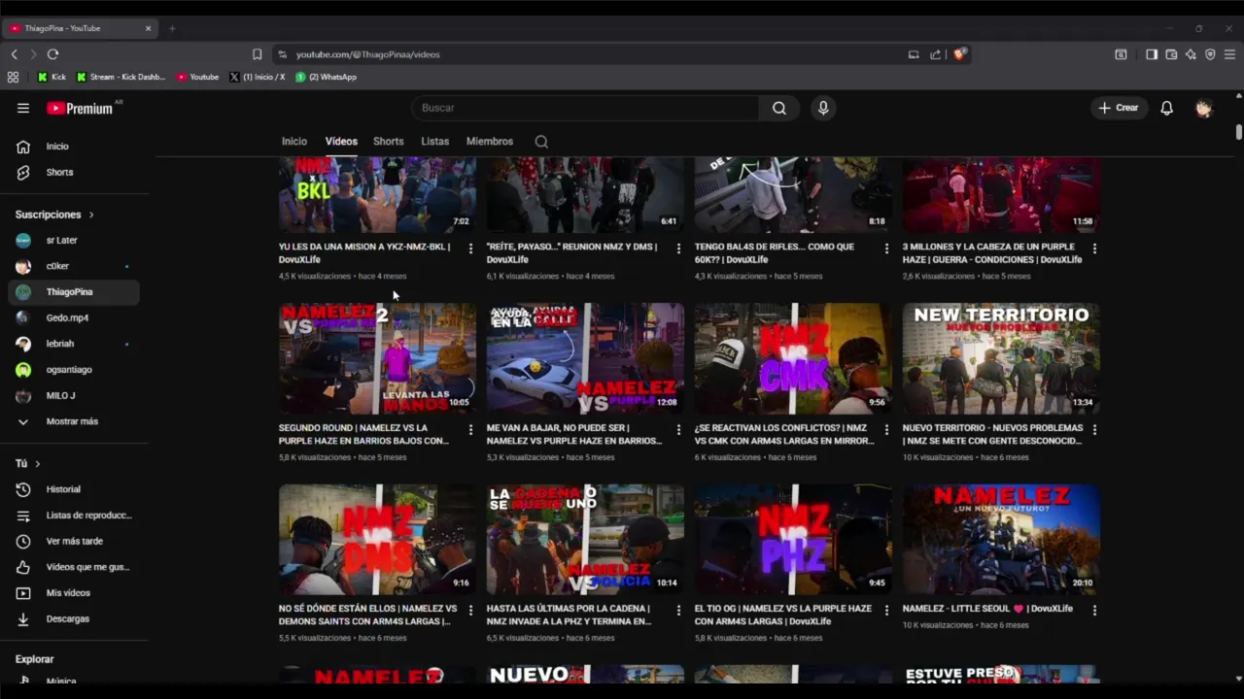Expand the Tú section chevron
This screenshot has height=699, width=1244.
37,464
